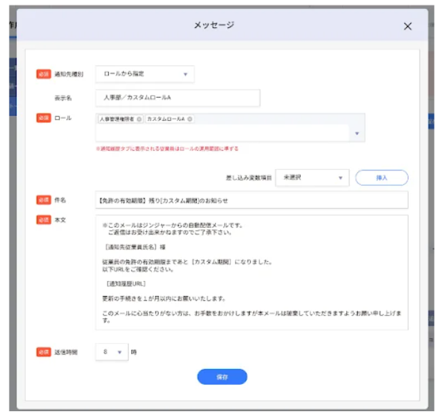Click the red role notice text

(167, 149)
